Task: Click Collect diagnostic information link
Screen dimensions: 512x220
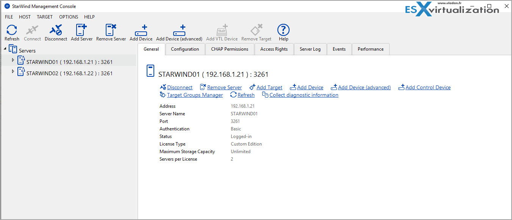Action: coord(304,95)
